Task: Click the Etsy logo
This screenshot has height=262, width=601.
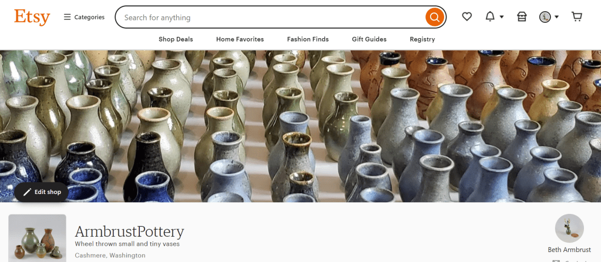Action: tap(32, 17)
